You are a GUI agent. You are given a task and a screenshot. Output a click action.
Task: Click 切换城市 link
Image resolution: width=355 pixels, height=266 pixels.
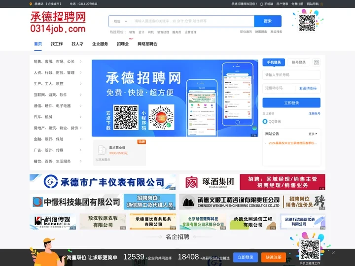(53, 4)
